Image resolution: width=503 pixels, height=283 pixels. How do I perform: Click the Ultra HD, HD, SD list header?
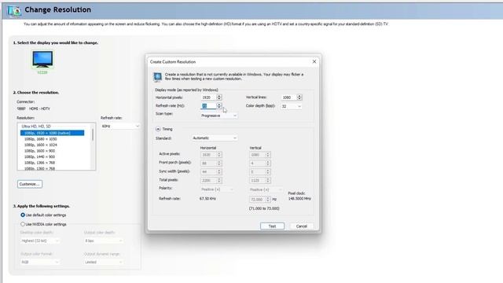(36, 127)
